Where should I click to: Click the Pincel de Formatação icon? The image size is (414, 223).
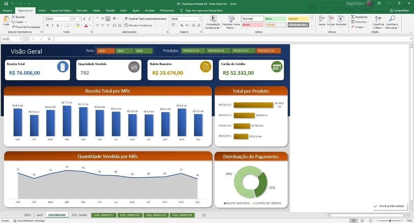click(x=13, y=27)
